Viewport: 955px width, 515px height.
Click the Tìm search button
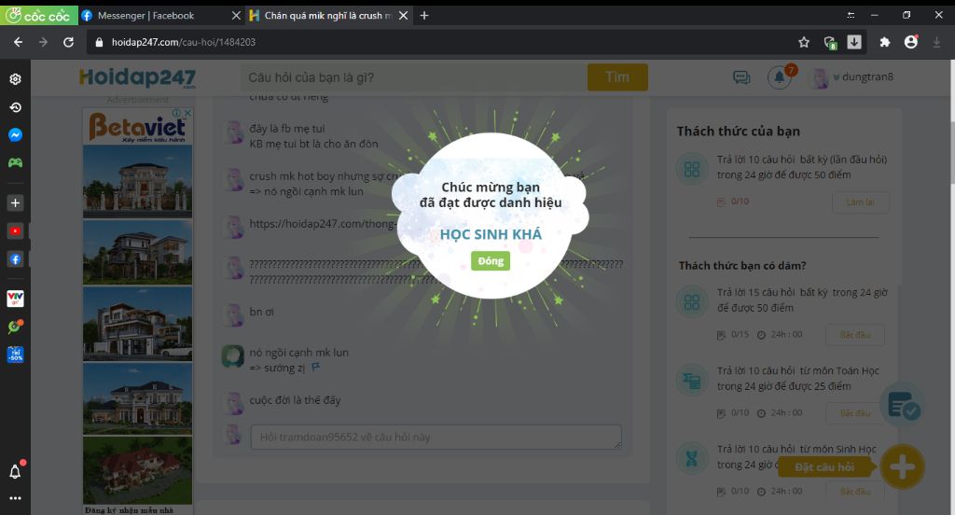click(x=617, y=77)
